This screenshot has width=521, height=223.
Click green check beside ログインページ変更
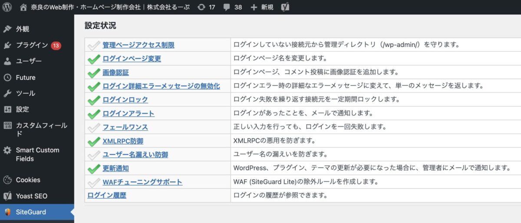pos(94,59)
